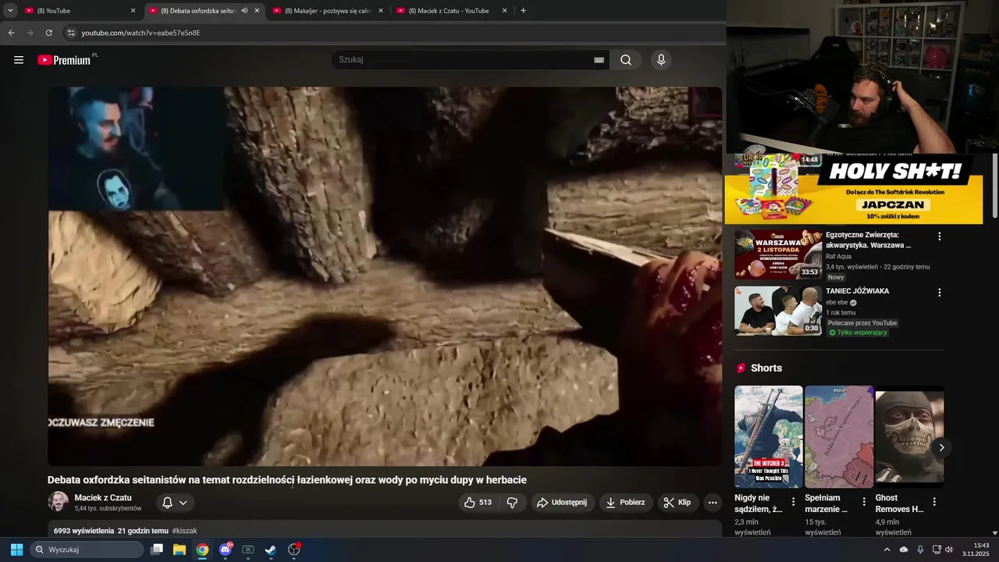Click the volume speaker tray icon
This screenshot has width=999, height=562.
point(949,550)
